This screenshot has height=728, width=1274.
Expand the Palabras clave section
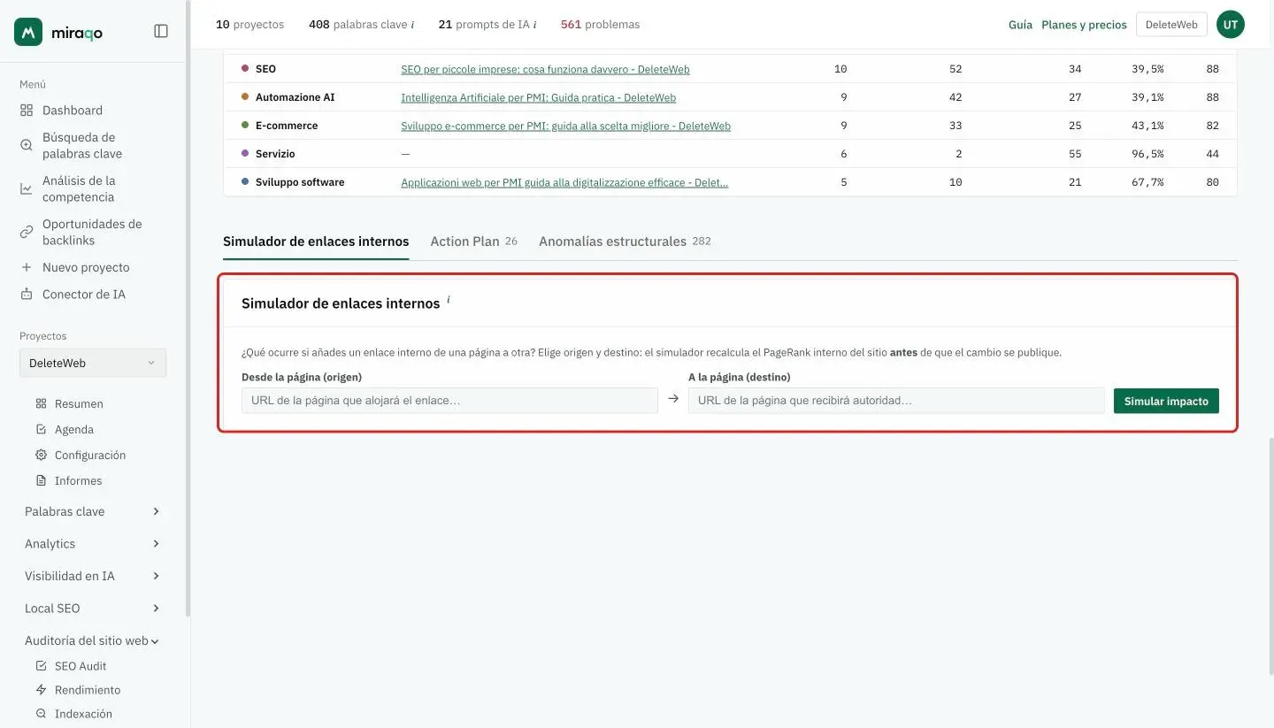[93, 511]
